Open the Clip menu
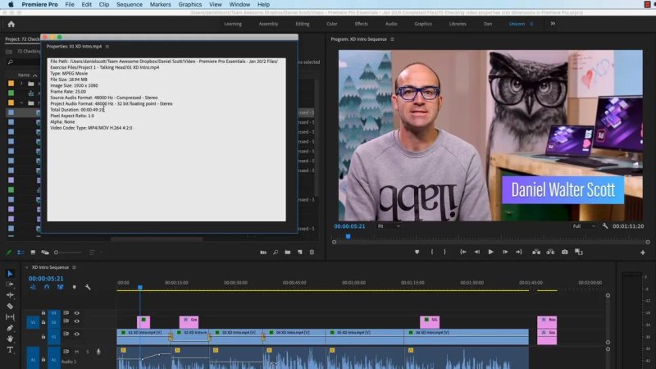 (x=104, y=4)
